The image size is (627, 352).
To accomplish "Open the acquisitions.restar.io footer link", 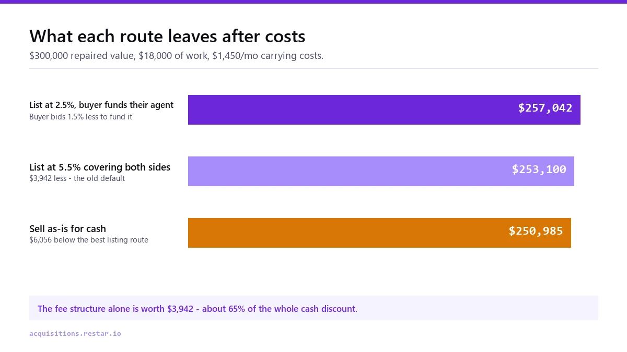I will [75, 333].
